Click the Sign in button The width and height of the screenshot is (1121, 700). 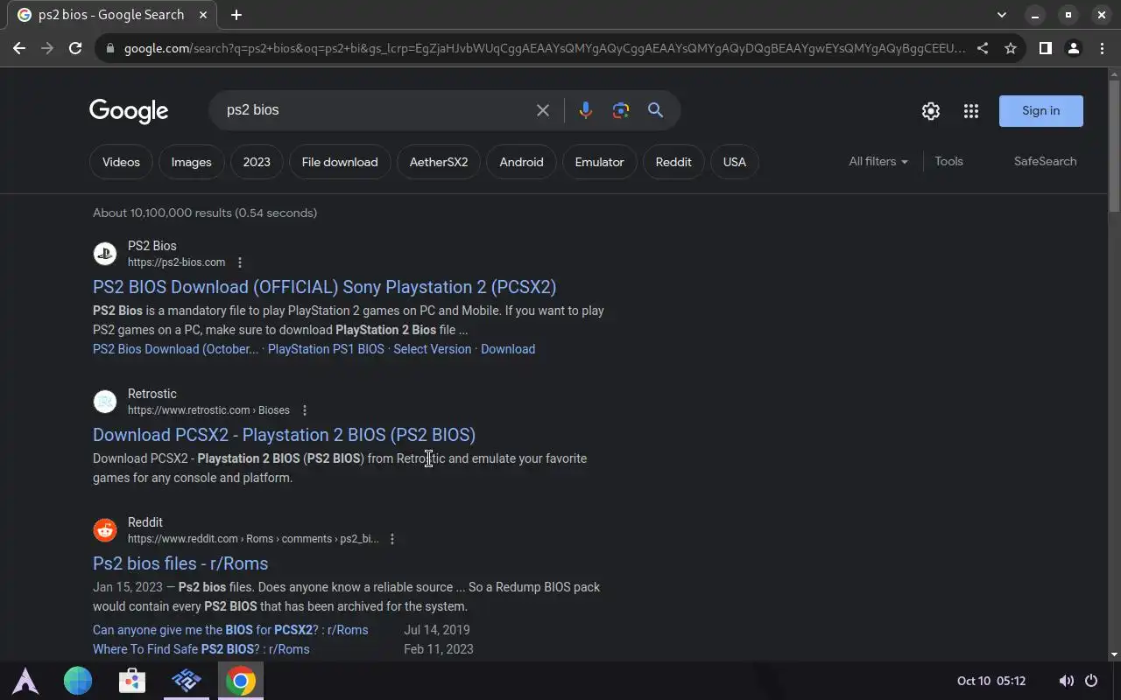(1041, 111)
